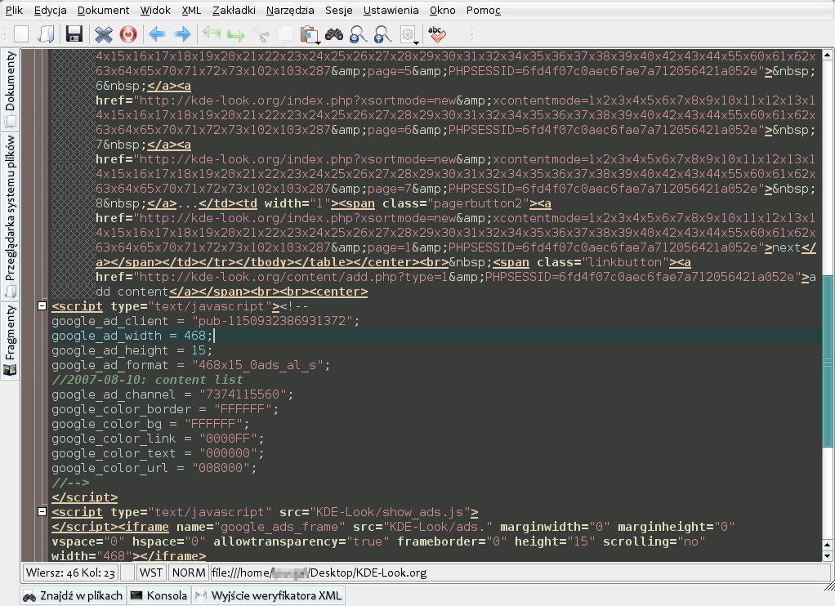This screenshot has height=606, width=835.
Task: Click the vertical scrollbar thumb
Action: coord(827,362)
